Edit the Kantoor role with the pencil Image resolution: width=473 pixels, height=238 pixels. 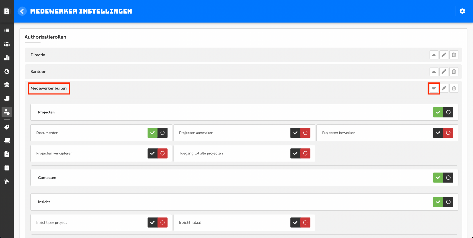444,72
